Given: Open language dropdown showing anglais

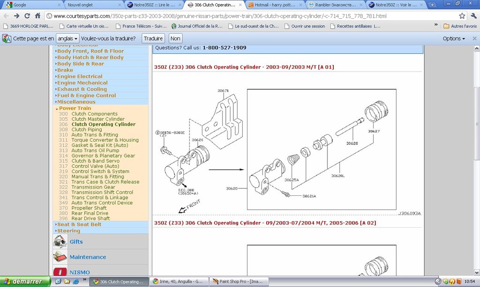Looking at the screenshot, I should pyautogui.click(x=67, y=38).
